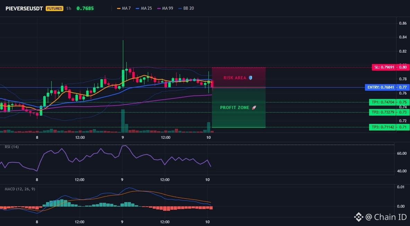Click the rocket icon beside PROFIT ZONE

pos(254,107)
